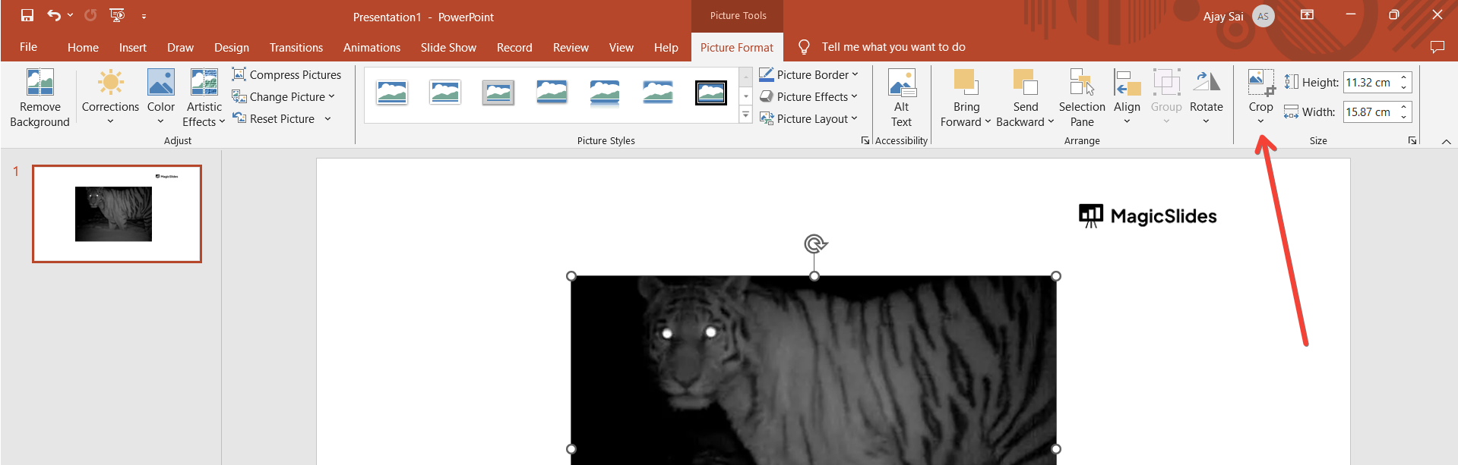Image resolution: width=1458 pixels, height=465 pixels.
Task: Click the Bring Forward icon
Action: (x=966, y=81)
